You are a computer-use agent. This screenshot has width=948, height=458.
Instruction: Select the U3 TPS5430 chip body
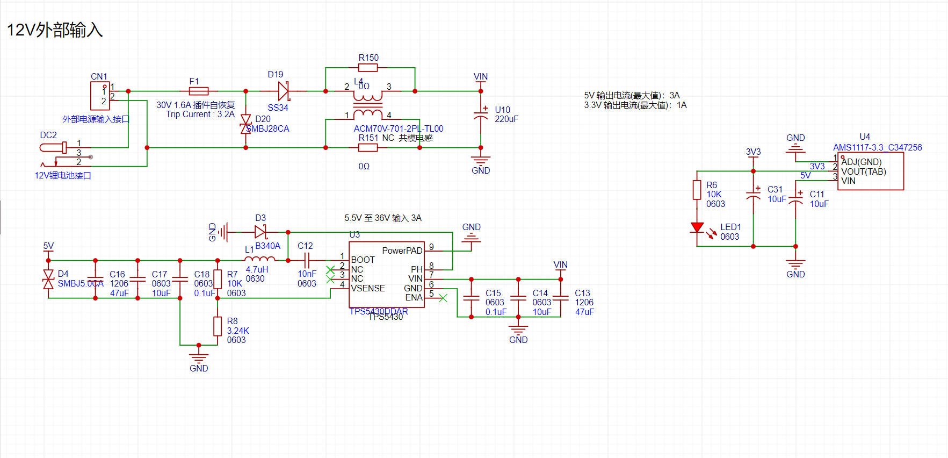(x=387, y=274)
